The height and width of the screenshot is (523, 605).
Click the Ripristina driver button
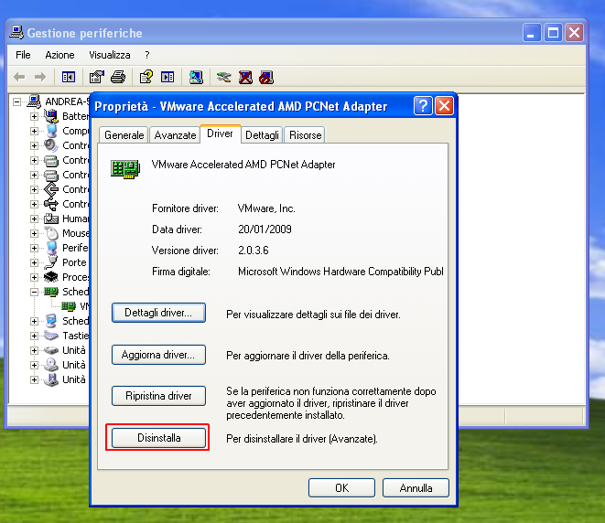coord(158,396)
